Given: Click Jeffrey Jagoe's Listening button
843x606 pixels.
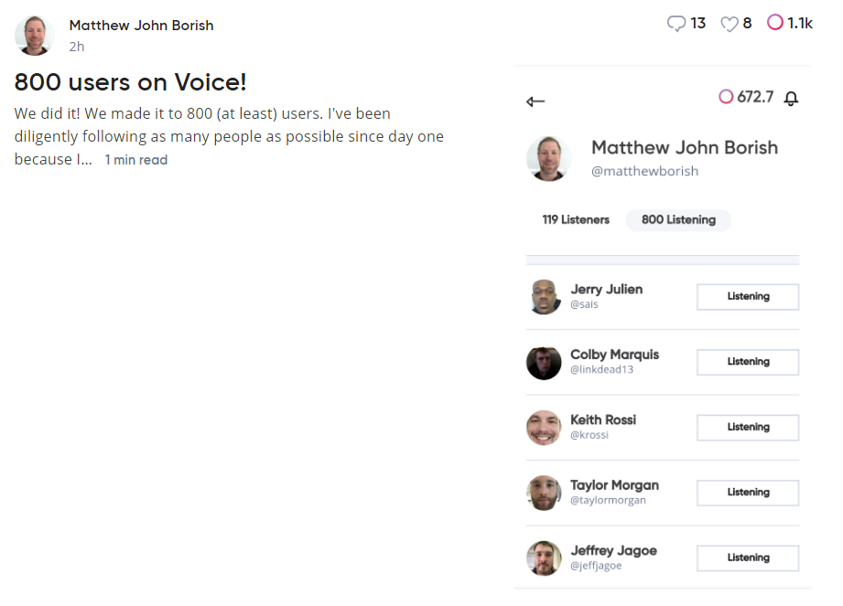Looking at the screenshot, I should pos(748,558).
